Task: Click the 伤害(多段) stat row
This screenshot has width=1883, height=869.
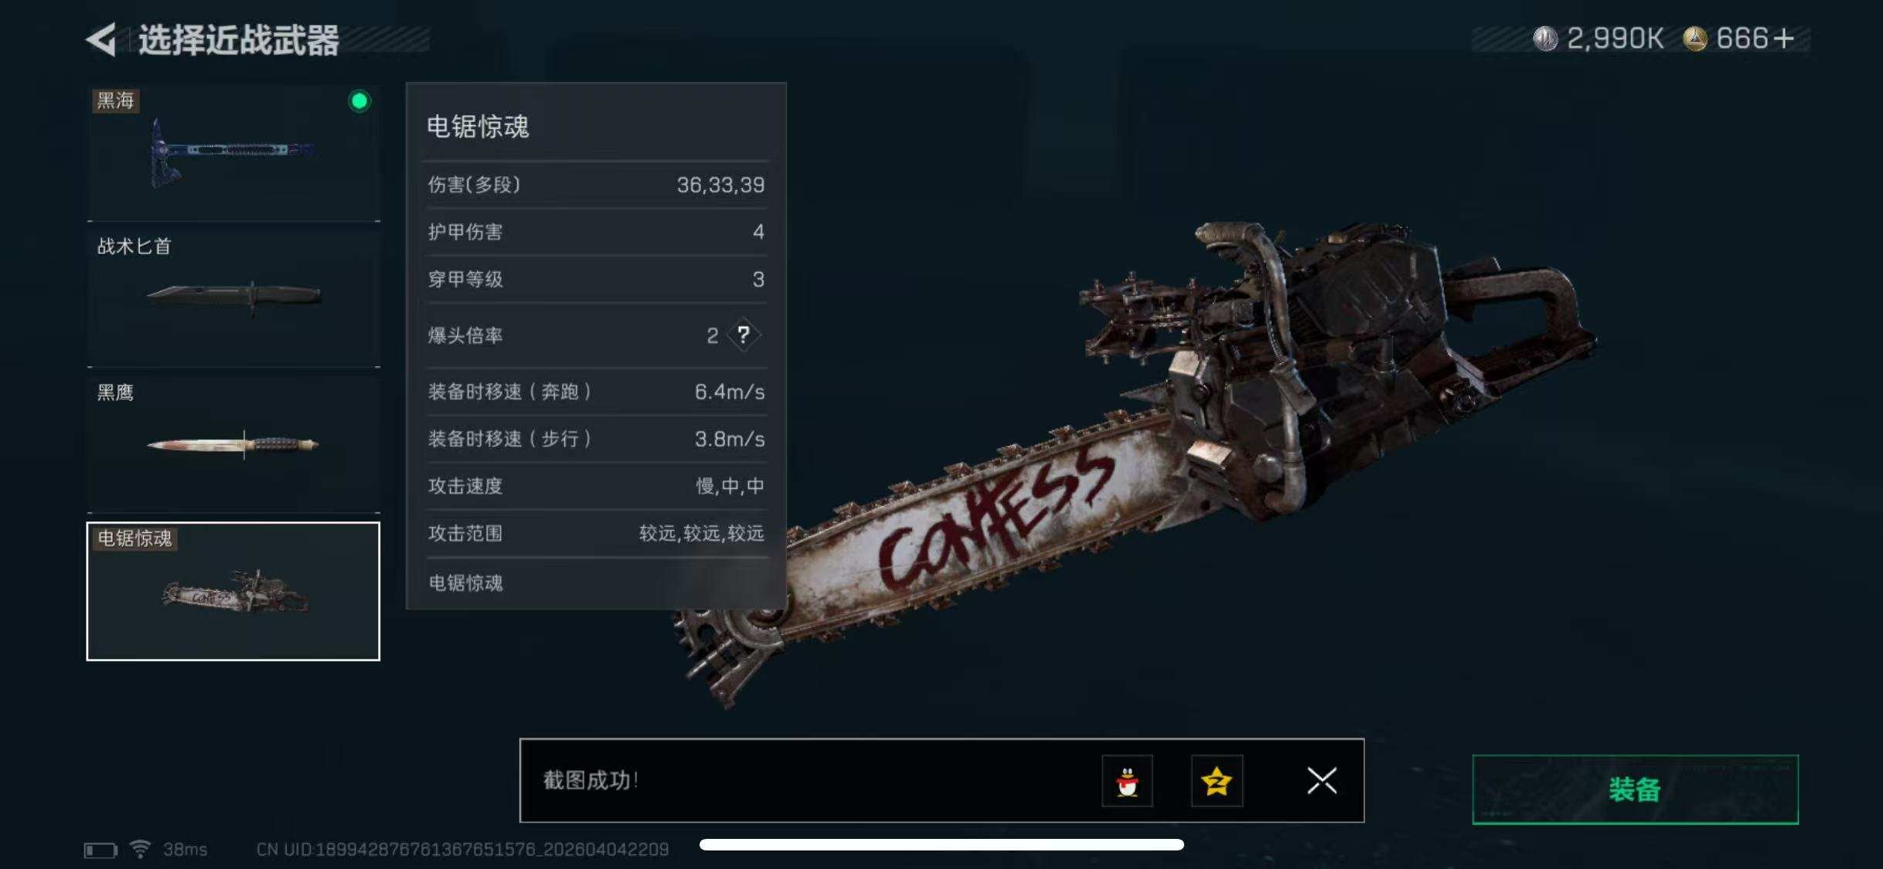Action: point(596,185)
